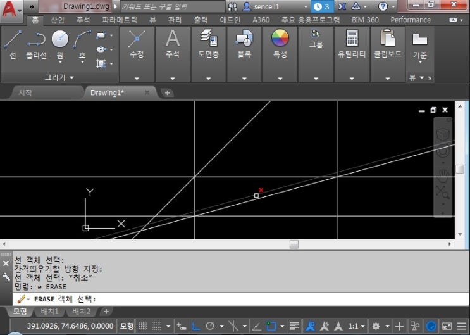The height and width of the screenshot is (335, 470).
Task: Open the sencell1 account dropdown
Action: pos(306,6)
